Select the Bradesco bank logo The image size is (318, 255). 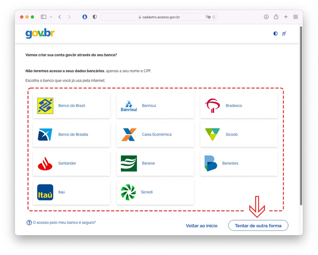coord(212,106)
